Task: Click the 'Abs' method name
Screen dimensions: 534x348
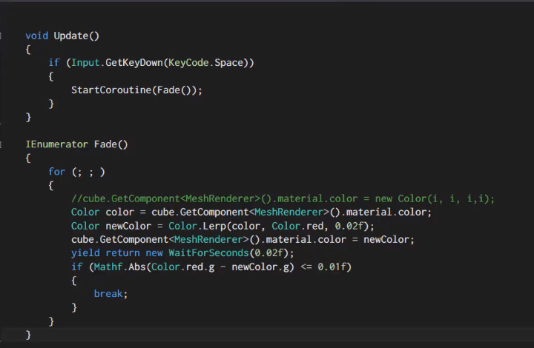Action: [137, 267]
